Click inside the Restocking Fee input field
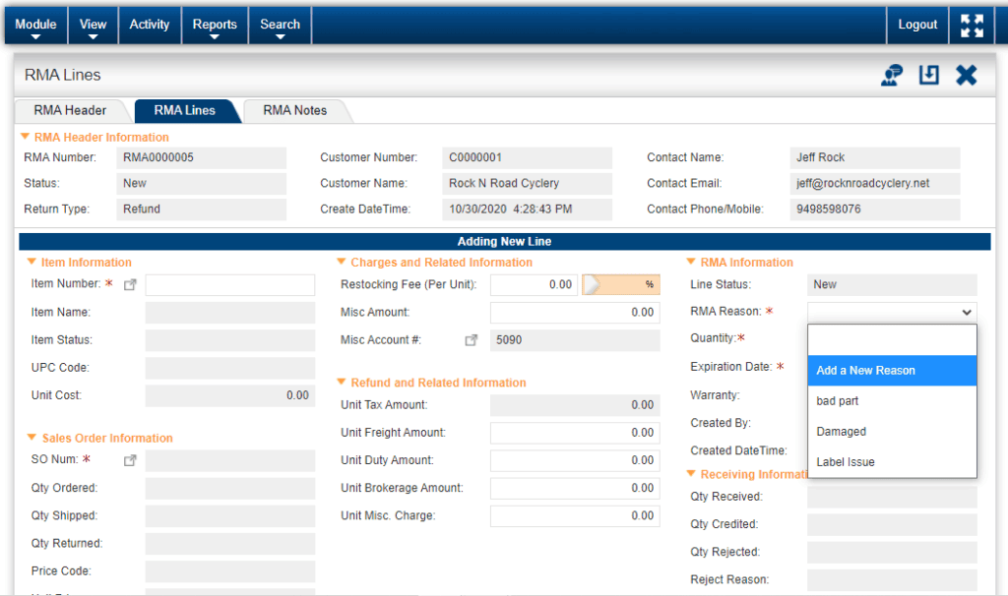This screenshot has width=1008, height=596. pyautogui.click(x=532, y=284)
